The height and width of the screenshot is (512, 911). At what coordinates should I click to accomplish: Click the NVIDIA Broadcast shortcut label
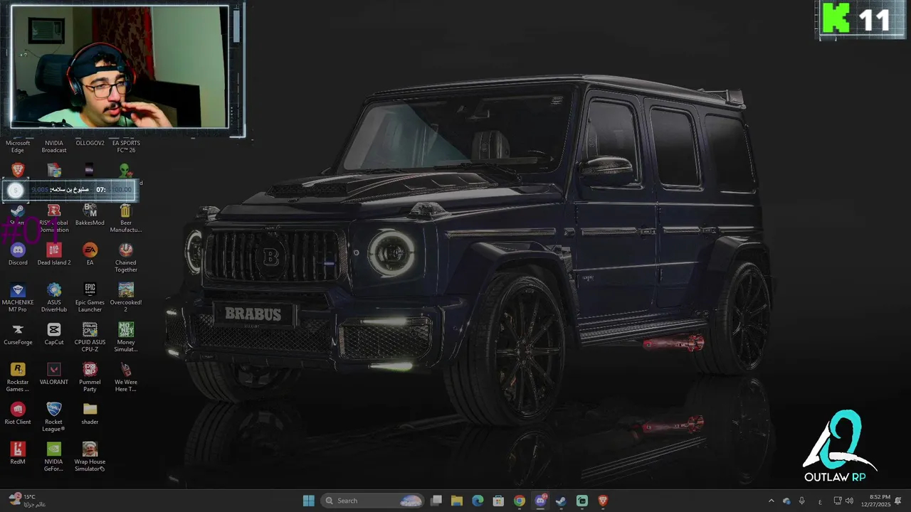click(54, 146)
